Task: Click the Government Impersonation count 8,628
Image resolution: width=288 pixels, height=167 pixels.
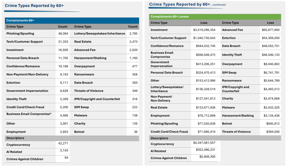Action: pos(64,91)
